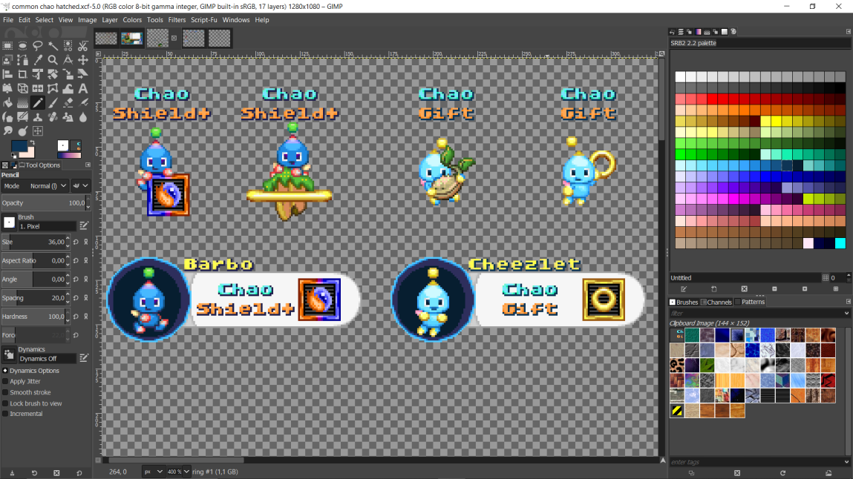Toggle the link icon on Angle row
The width and height of the screenshot is (853, 479).
pyautogui.click(x=86, y=279)
